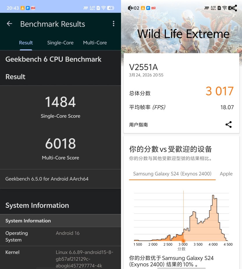Image resolution: width=242 pixels, height=269 pixels.
Task: Switch to the Multi-Core tab
Action: tap(95, 43)
